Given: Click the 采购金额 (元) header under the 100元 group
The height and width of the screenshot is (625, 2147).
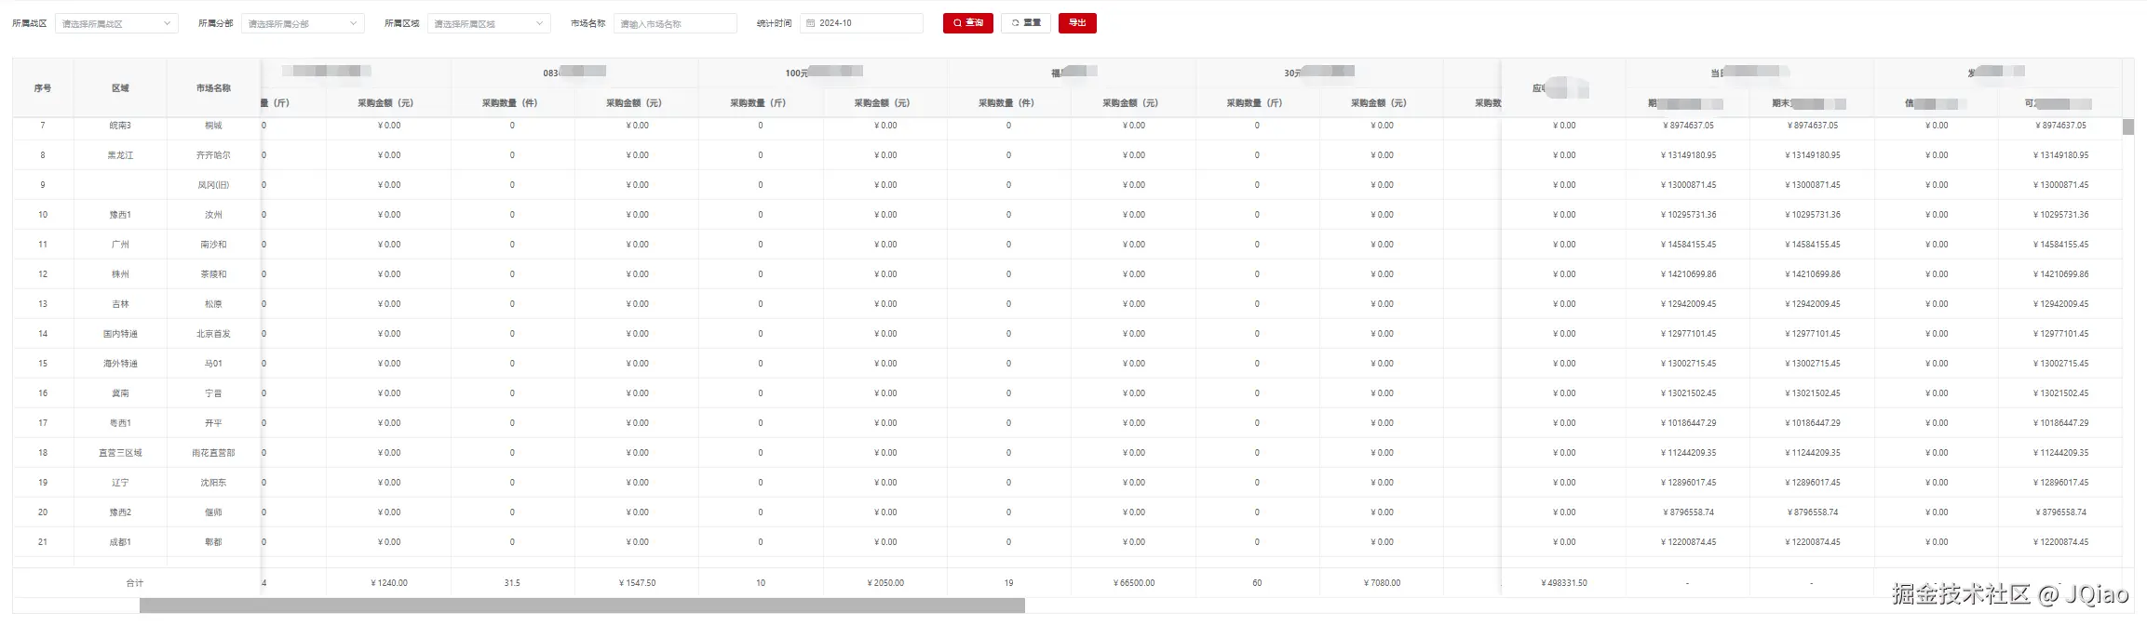Looking at the screenshot, I should 885,103.
